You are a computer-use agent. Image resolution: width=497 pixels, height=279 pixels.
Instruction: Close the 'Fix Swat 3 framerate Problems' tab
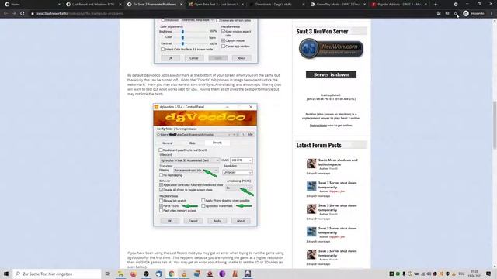(181, 5)
